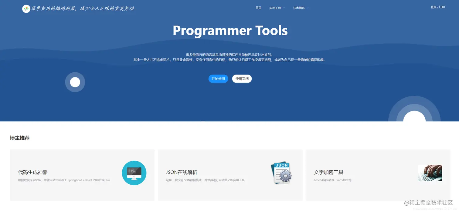Click the 登录 / 注册 link
Screen dimensions: 459x212
pos(437,7)
